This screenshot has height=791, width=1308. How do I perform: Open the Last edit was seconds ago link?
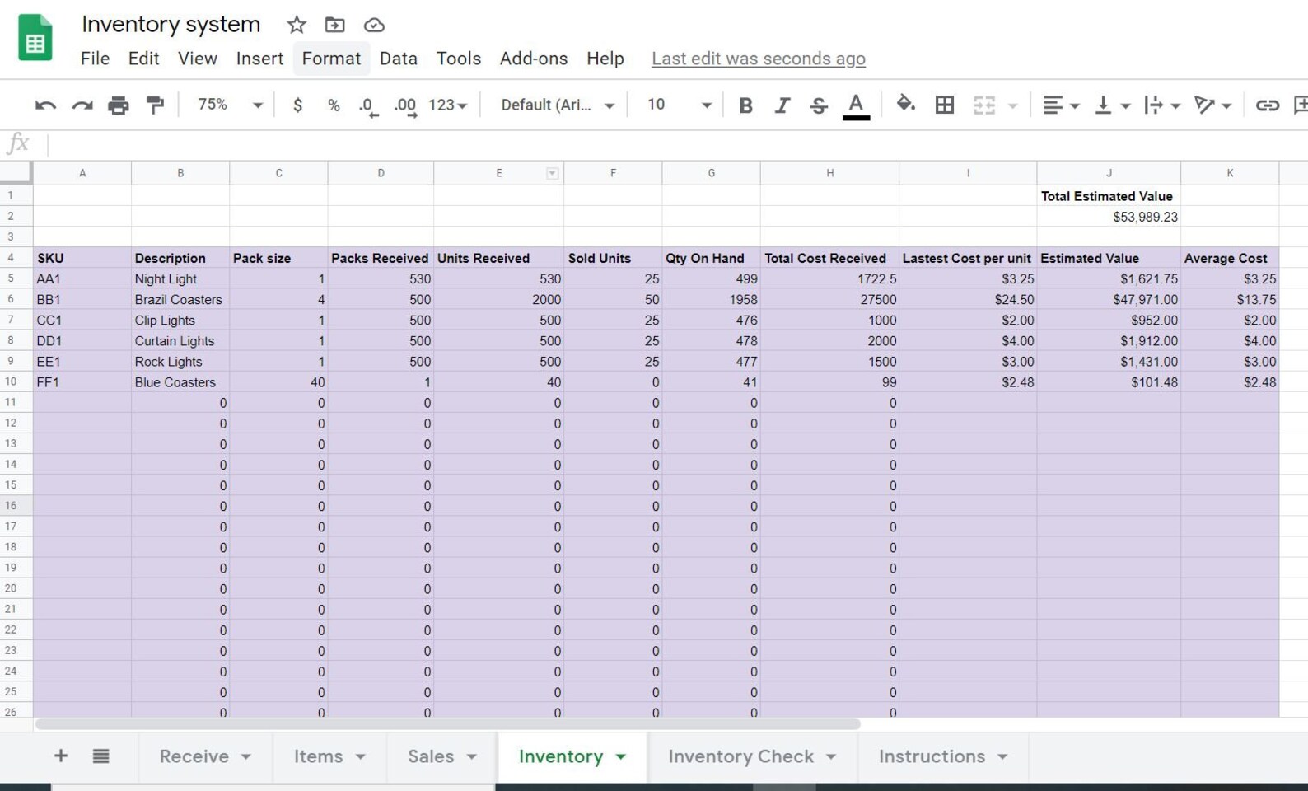click(x=758, y=59)
